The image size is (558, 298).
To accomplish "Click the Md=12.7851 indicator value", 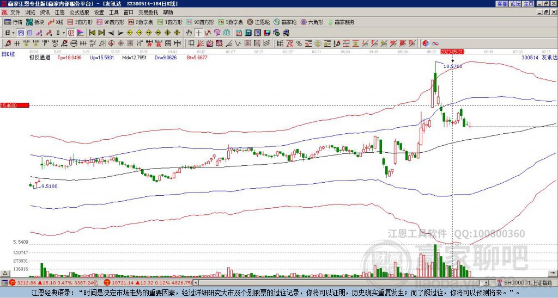I will pyautogui.click(x=135, y=58).
